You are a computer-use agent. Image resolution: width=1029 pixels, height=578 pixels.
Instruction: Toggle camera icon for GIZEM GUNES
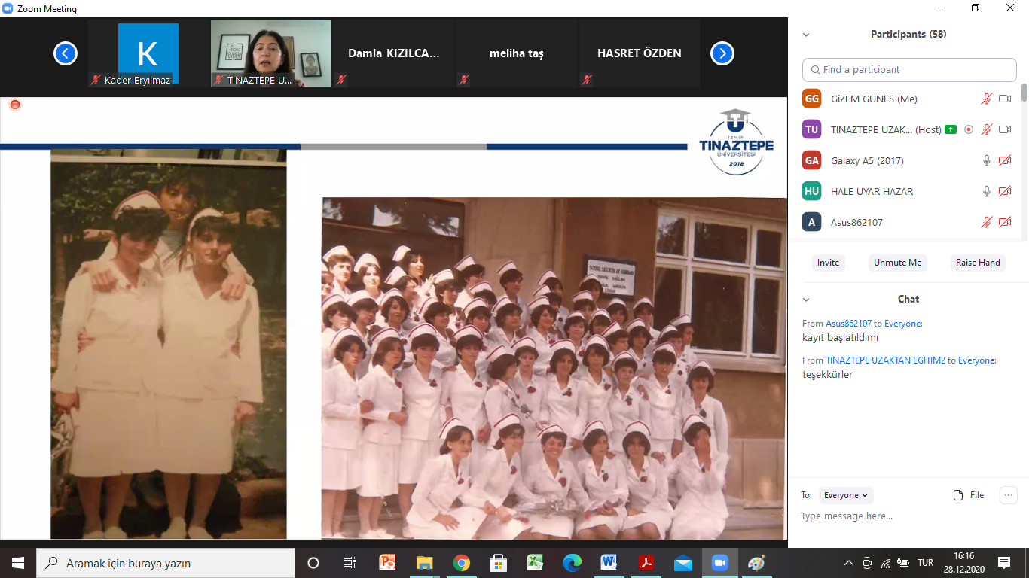(1004, 99)
